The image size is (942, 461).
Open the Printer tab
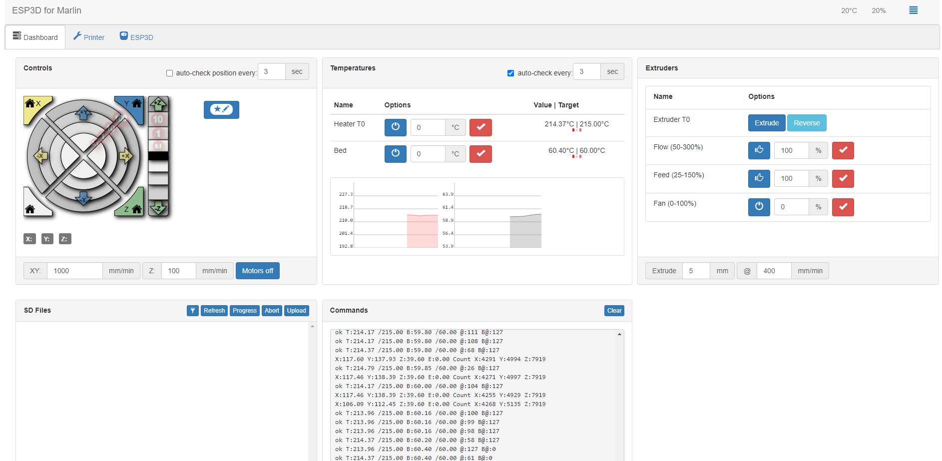[x=89, y=37]
